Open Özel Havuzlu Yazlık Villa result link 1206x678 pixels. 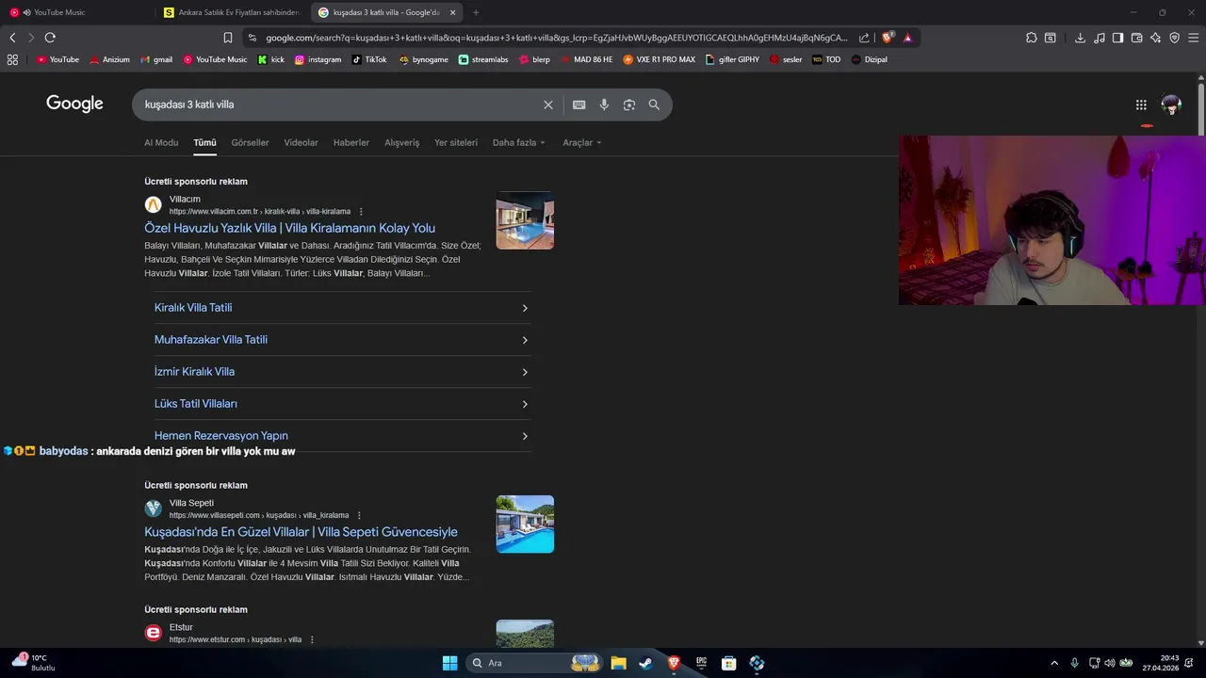(290, 228)
